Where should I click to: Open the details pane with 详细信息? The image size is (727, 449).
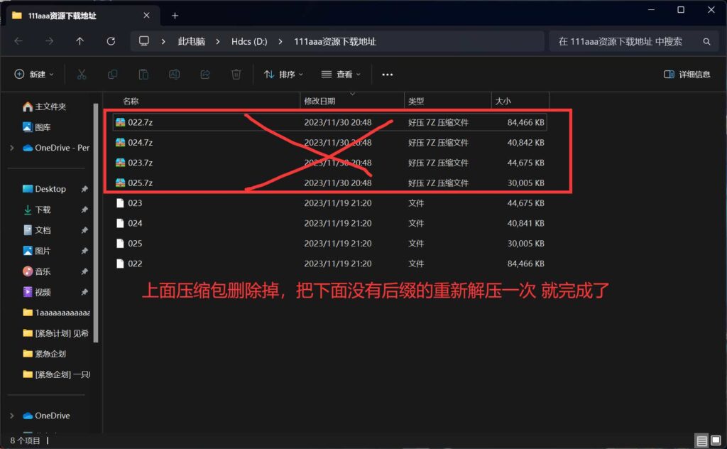click(x=687, y=74)
